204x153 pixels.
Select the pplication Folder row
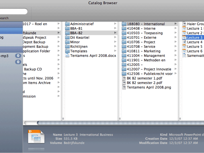coord(42,51)
